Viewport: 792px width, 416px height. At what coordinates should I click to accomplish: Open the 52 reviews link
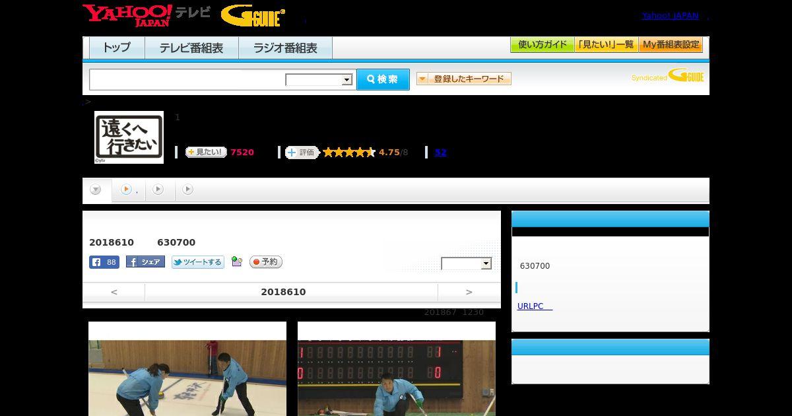coord(440,152)
